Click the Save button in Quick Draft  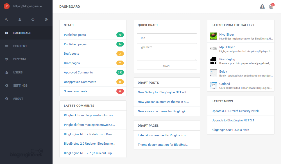click(x=167, y=66)
